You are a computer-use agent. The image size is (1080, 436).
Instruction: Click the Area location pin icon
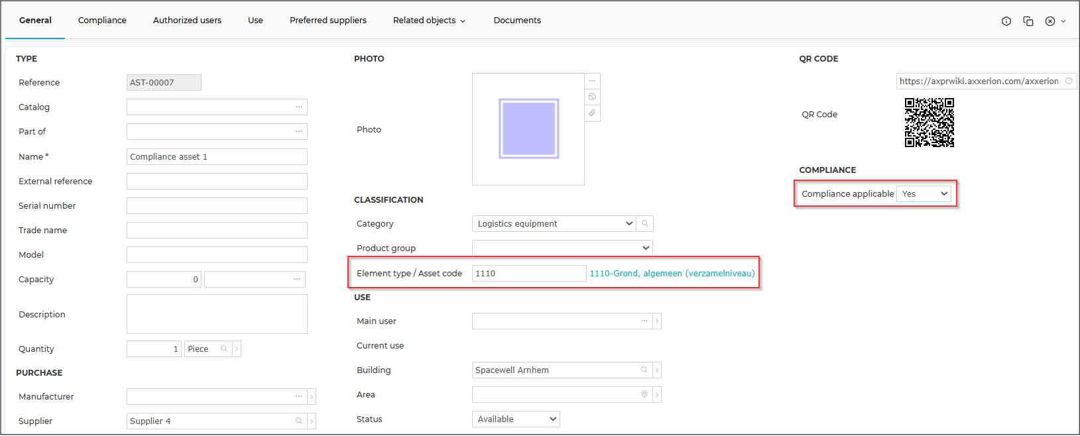pos(644,394)
